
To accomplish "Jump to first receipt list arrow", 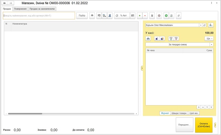I will pos(199,107).
